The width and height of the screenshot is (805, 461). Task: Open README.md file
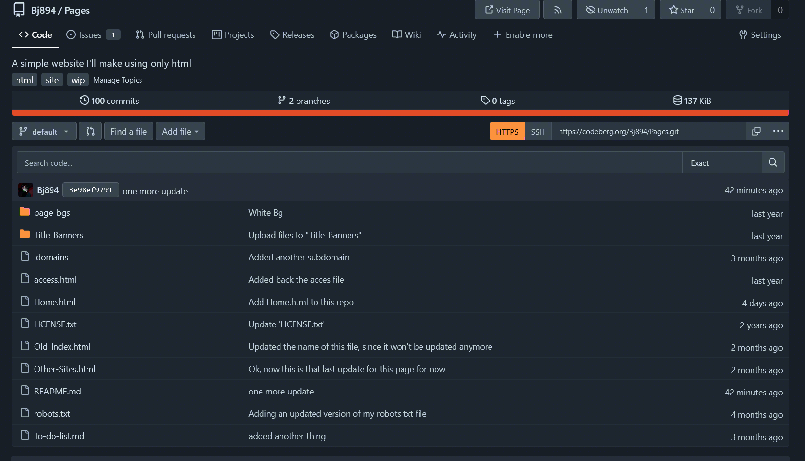click(x=57, y=391)
